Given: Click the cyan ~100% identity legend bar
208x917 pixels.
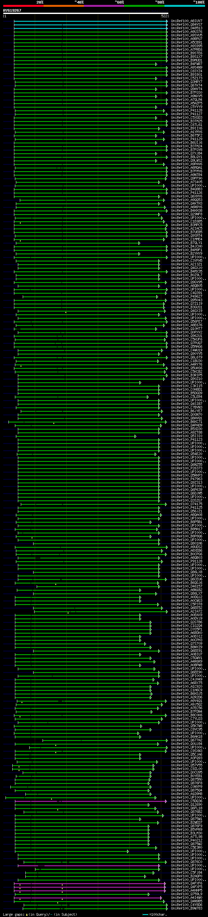Looking at the screenshot, I should click(185, 6).
